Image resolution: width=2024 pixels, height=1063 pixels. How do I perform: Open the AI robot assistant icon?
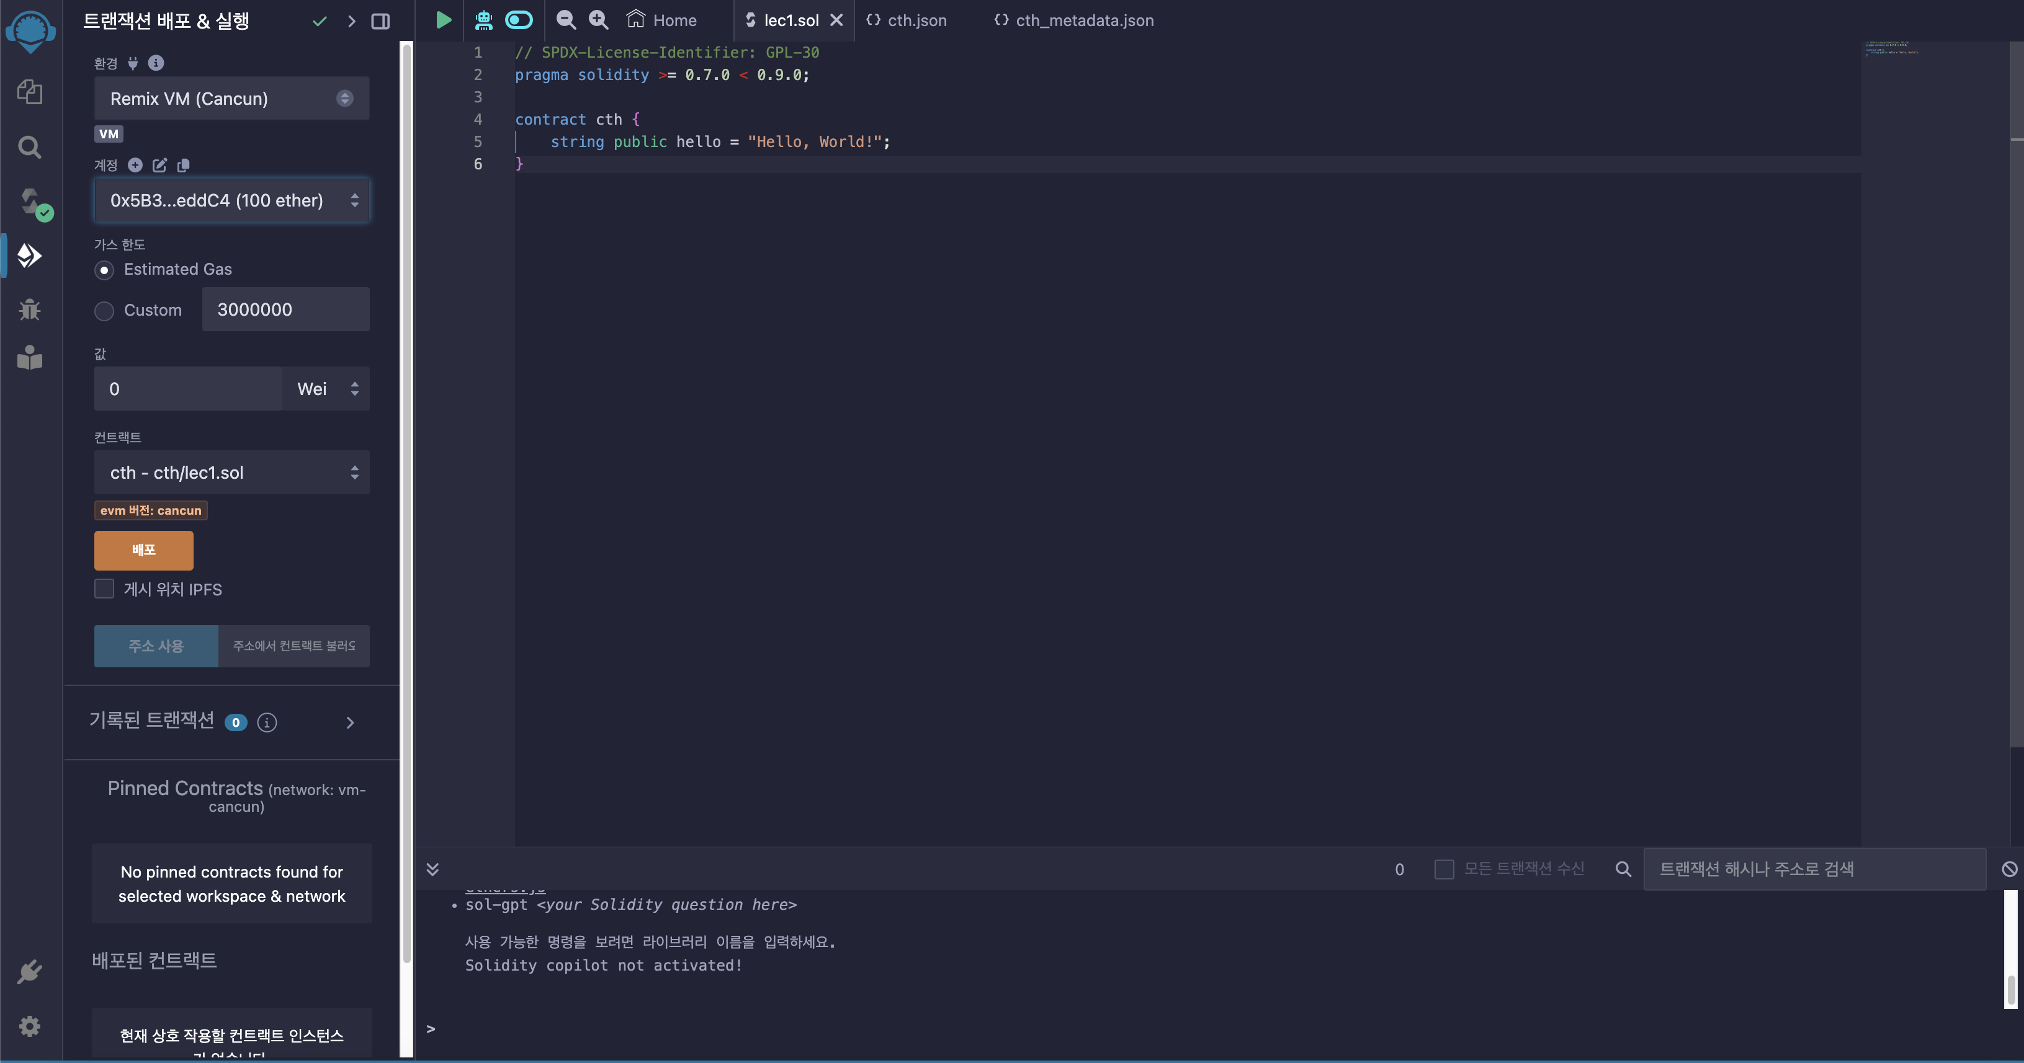point(484,20)
